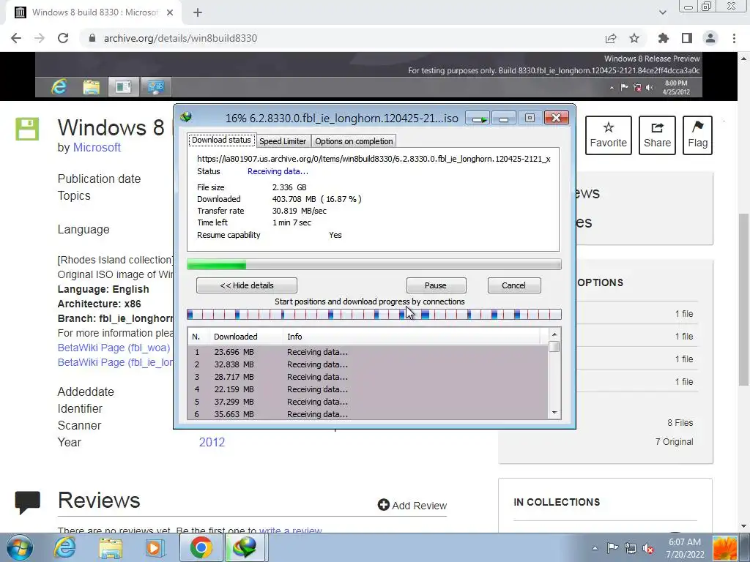
Task: Show hidden tray icons arrow
Action: (x=595, y=548)
